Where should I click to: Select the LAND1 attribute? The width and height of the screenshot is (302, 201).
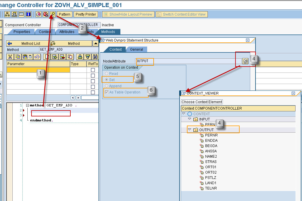210,183
